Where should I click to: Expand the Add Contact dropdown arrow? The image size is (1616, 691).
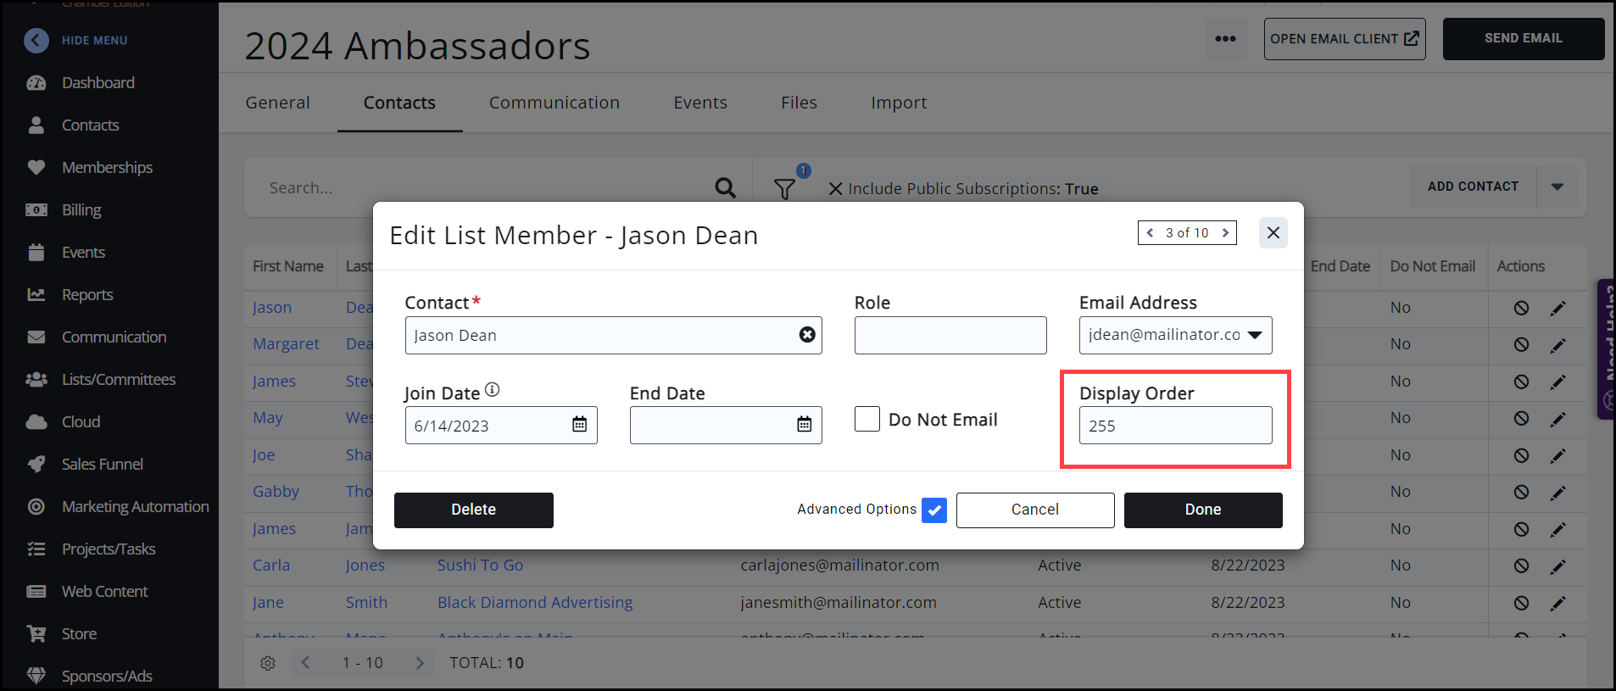[1557, 187]
